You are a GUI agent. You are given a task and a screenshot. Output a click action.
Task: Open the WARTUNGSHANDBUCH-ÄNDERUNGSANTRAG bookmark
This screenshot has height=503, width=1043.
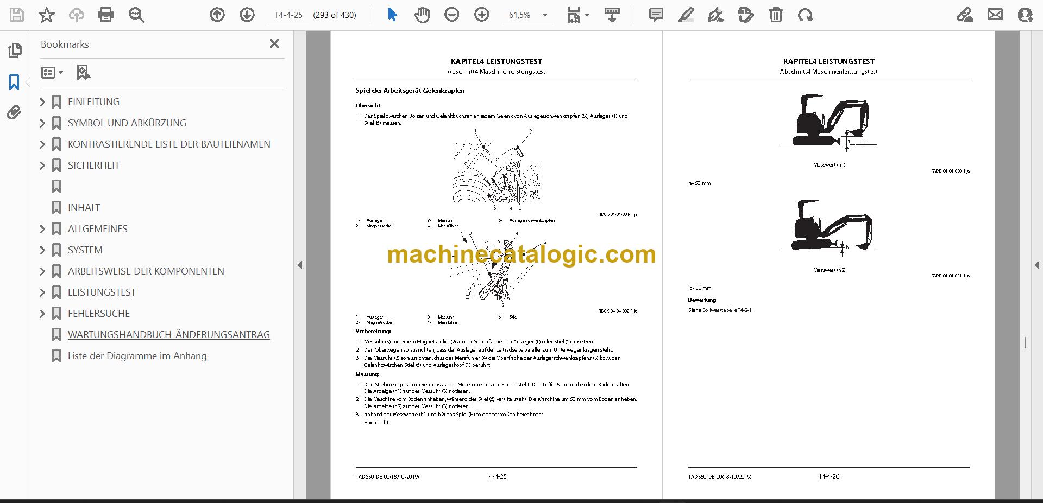click(168, 335)
